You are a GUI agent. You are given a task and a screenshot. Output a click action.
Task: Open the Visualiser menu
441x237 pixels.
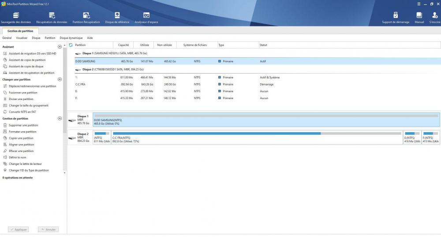(x=22, y=38)
